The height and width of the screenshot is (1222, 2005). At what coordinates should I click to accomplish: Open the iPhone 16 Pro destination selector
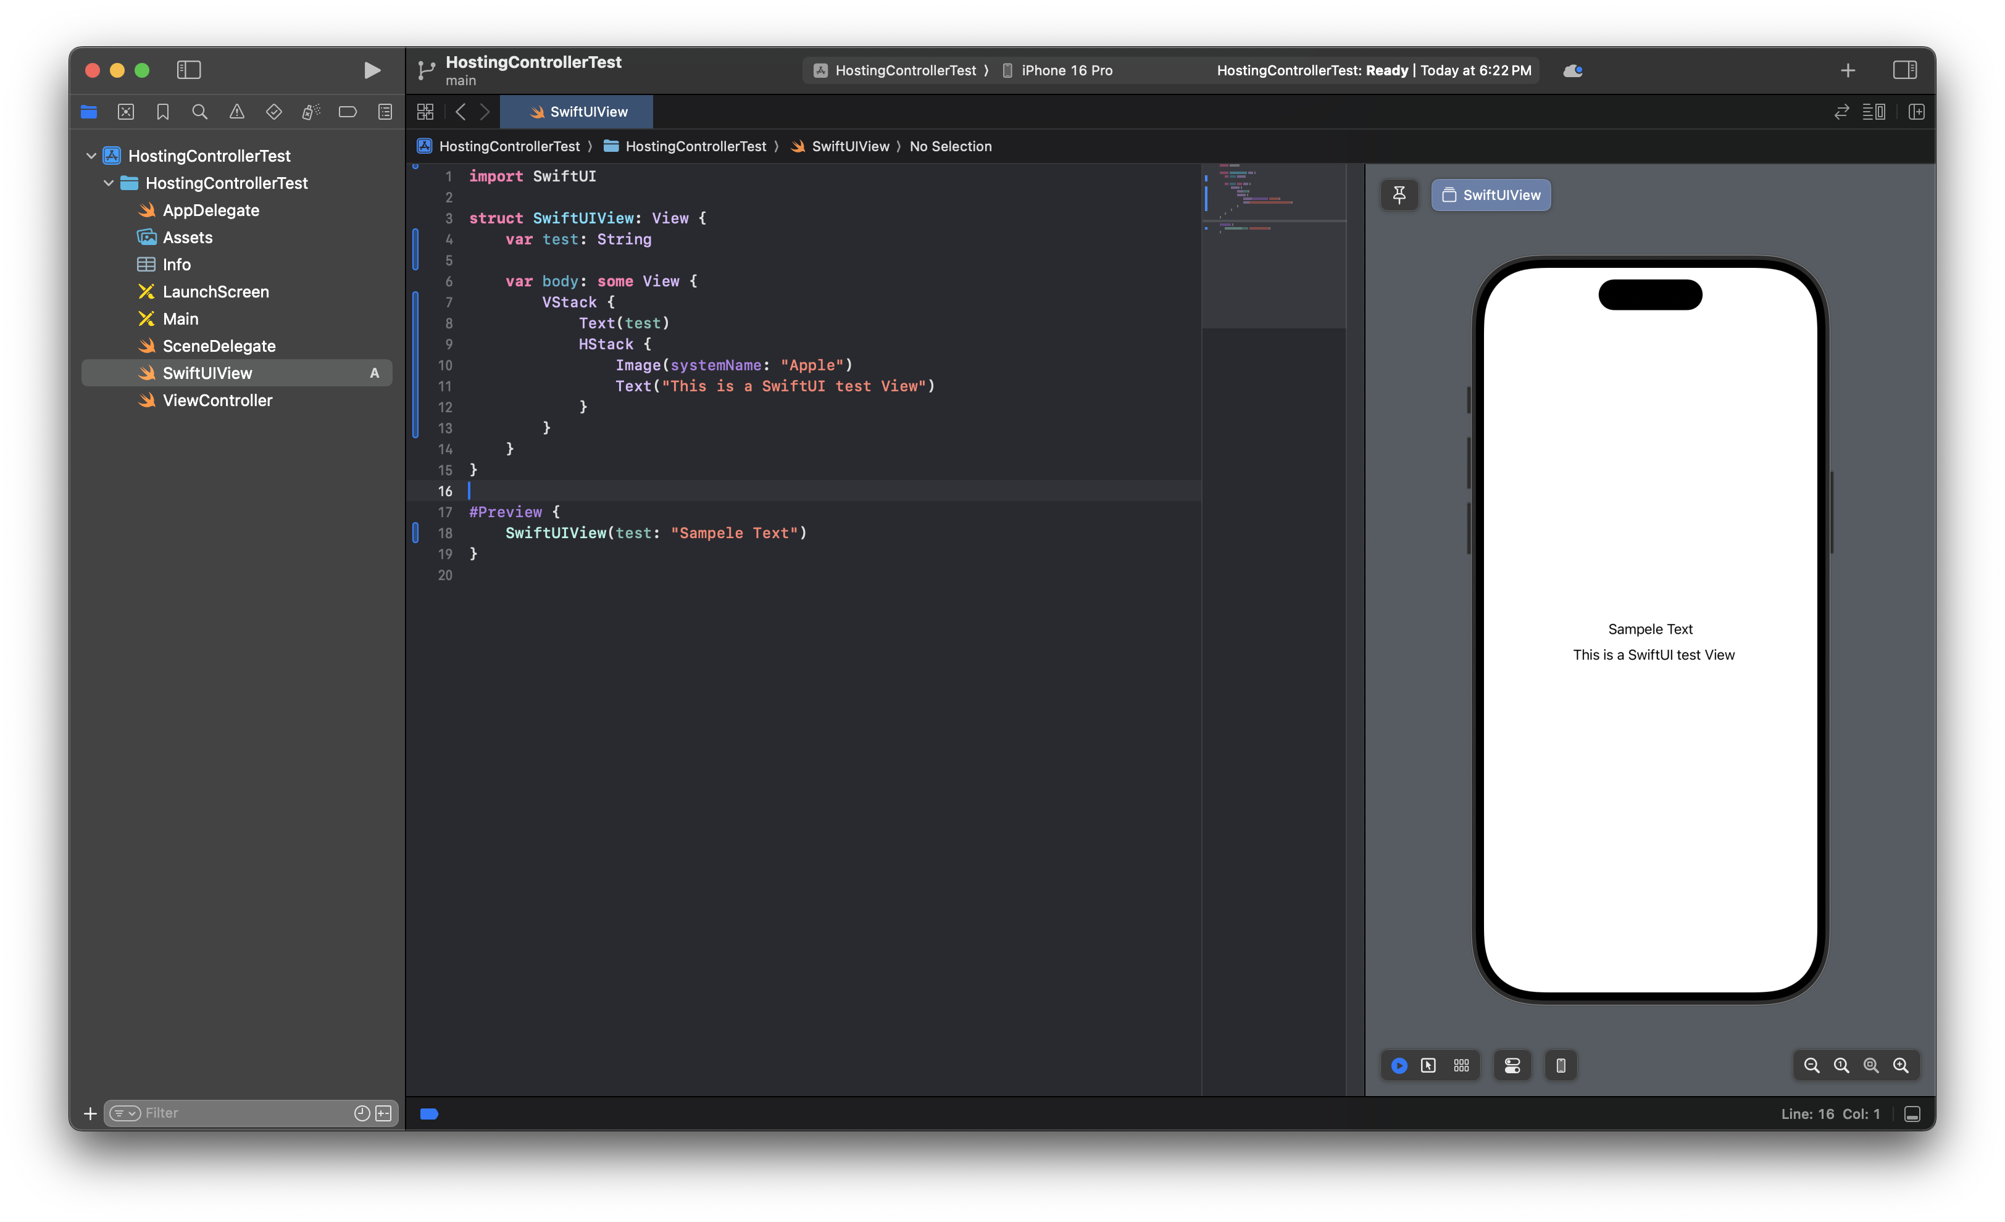(1066, 71)
